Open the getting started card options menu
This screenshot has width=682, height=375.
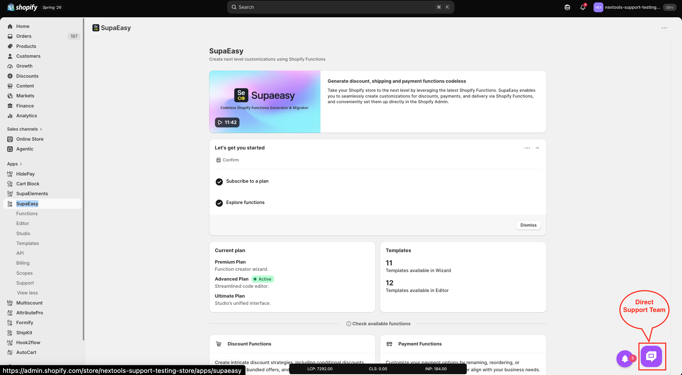[x=527, y=148]
